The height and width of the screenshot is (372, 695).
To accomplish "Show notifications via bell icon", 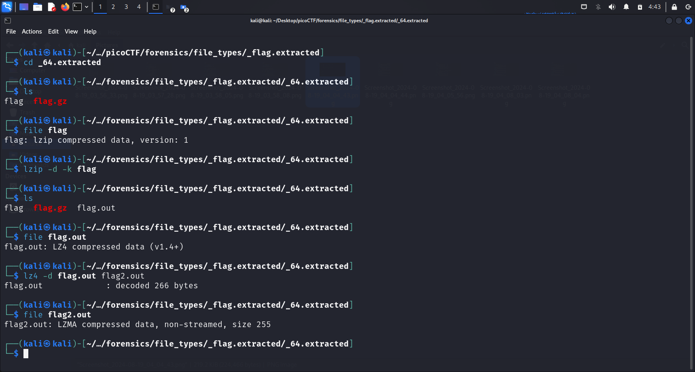I will tap(626, 7).
